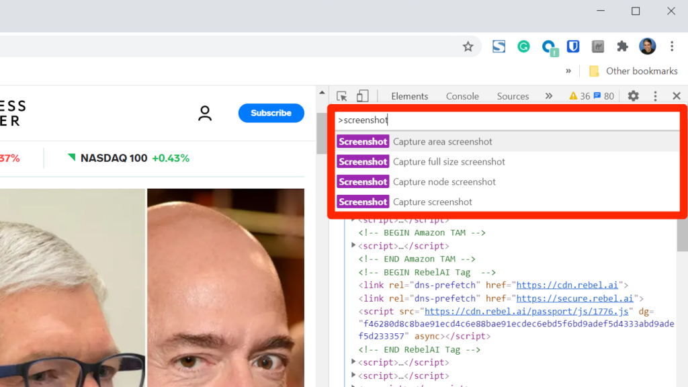The height and width of the screenshot is (387, 688).
Task: Open the Extensions puzzle piece menu
Action: pyautogui.click(x=623, y=46)
